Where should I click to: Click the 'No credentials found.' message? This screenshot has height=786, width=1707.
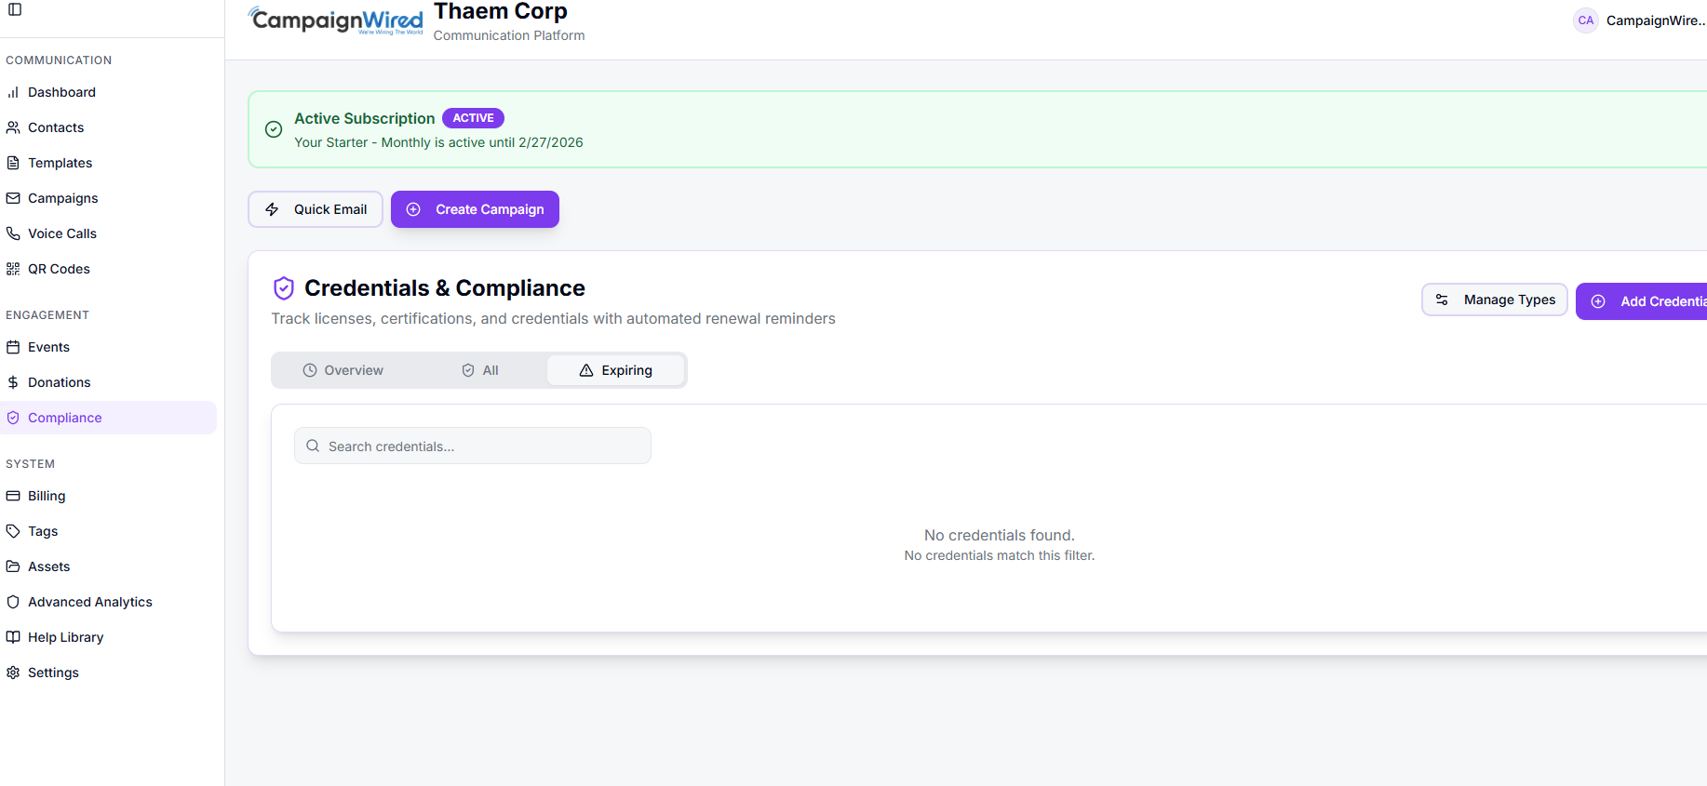pyautogui.click(x=1000, y=535)
